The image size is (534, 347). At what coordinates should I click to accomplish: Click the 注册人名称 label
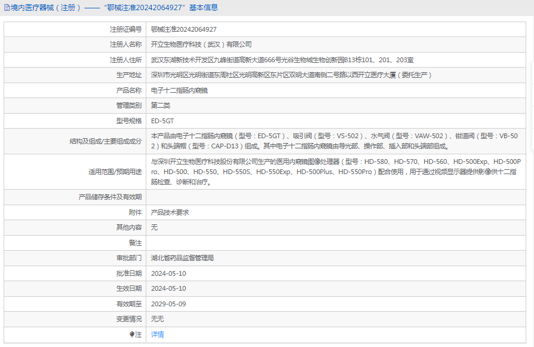tap(125, 44)
